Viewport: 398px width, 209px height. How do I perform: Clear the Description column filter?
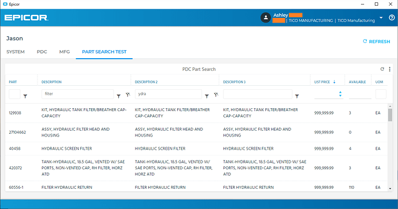point(128,95)
